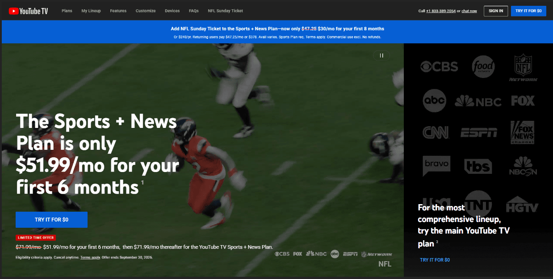Click the header TRY IT FOR $0 button

[528, 11]
